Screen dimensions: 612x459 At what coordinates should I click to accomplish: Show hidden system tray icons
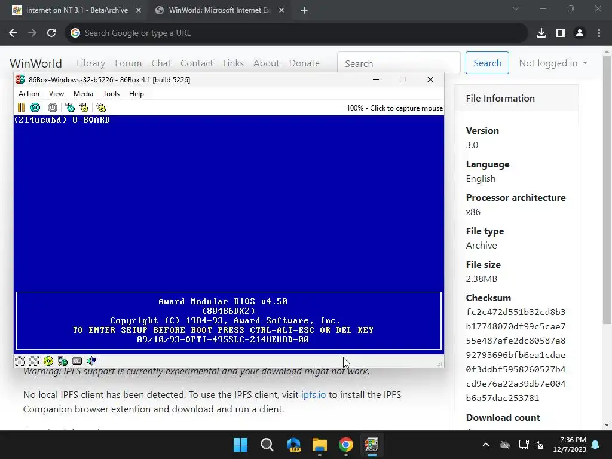click(485, 445)
